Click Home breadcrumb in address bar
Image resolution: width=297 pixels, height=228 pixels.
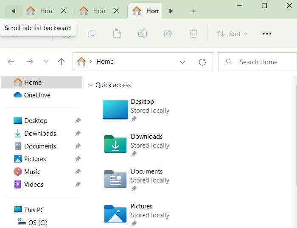[x=105, y=62]
